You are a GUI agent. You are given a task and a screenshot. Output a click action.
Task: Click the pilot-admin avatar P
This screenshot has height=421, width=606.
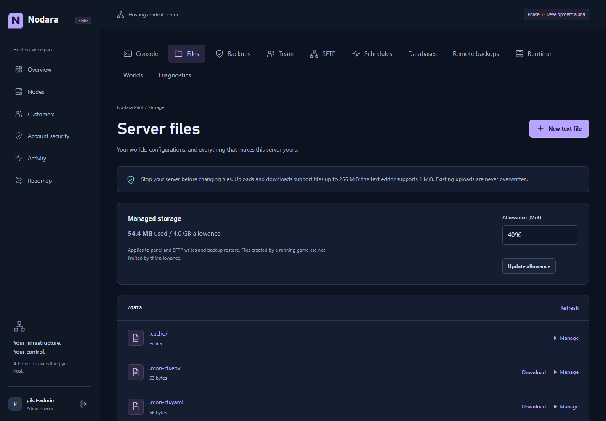pyautogui.click(x=15, y=404)
